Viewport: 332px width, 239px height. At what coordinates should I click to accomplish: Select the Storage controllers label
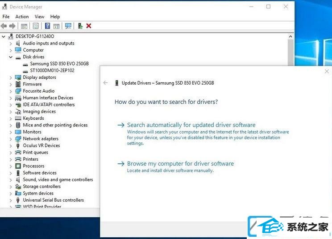pyautogui.click(x=41, y=186)
